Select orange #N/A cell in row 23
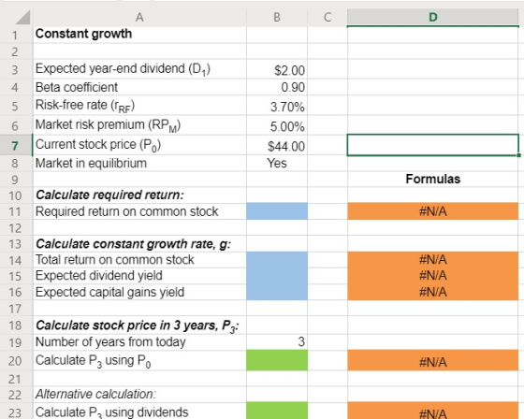524x419 pixels. pos(432,411)
